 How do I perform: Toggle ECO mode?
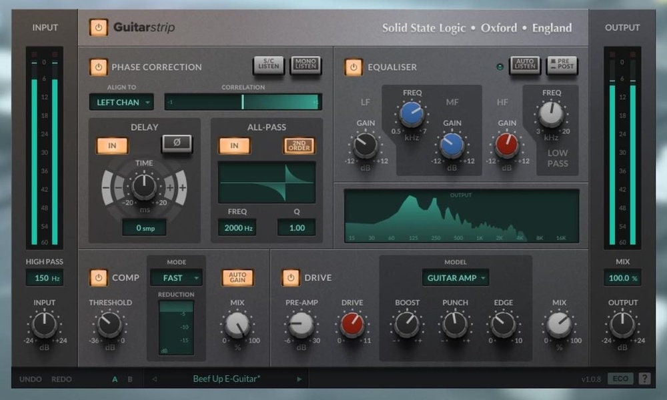[x=620, y=378]
